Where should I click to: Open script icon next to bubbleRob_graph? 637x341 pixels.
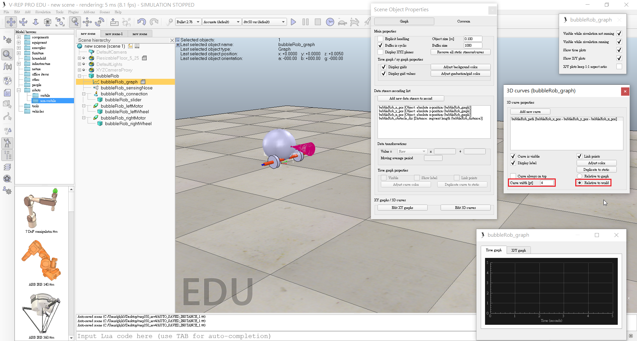click(143, 82)
